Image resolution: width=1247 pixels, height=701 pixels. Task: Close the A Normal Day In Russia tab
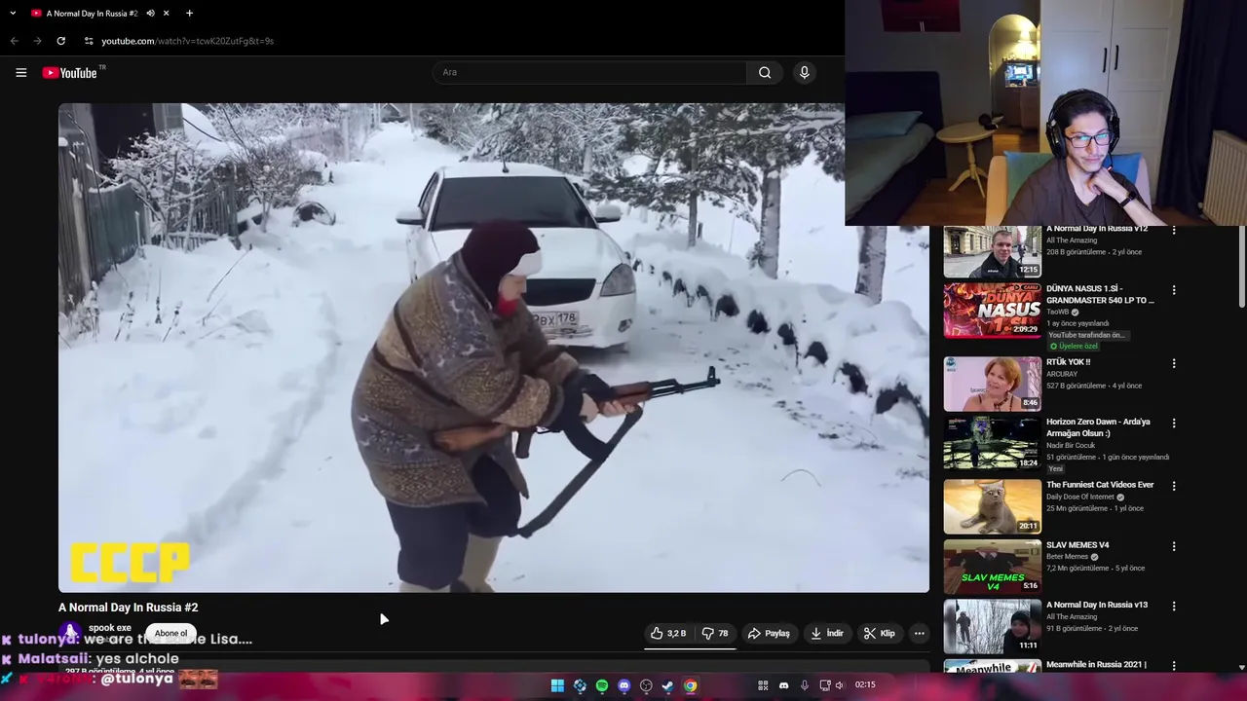pyautogui.click(x=166, y=14)
